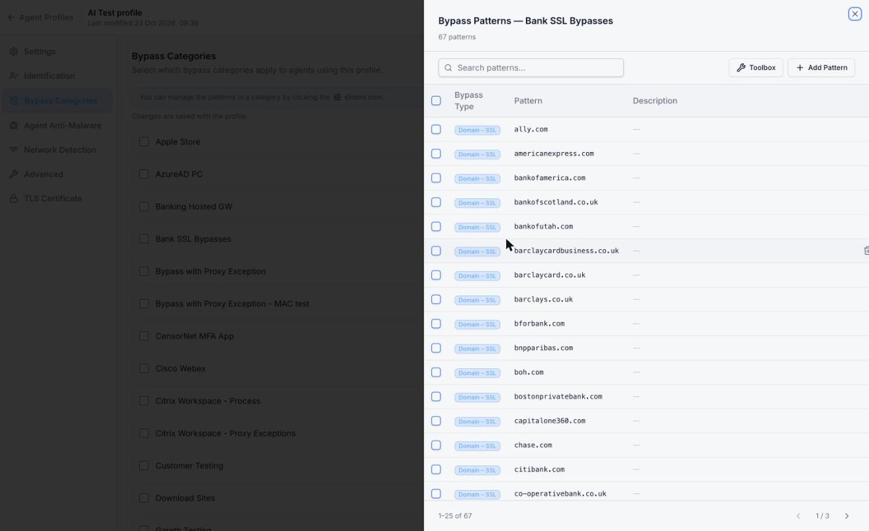Select Agent Anti-Malware section

pyautogui.click(x=62, y=126)
